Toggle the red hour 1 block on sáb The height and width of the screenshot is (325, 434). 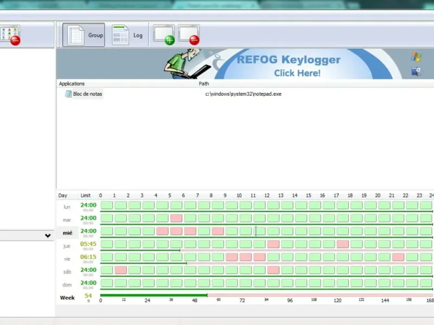(x=120, y=270)
